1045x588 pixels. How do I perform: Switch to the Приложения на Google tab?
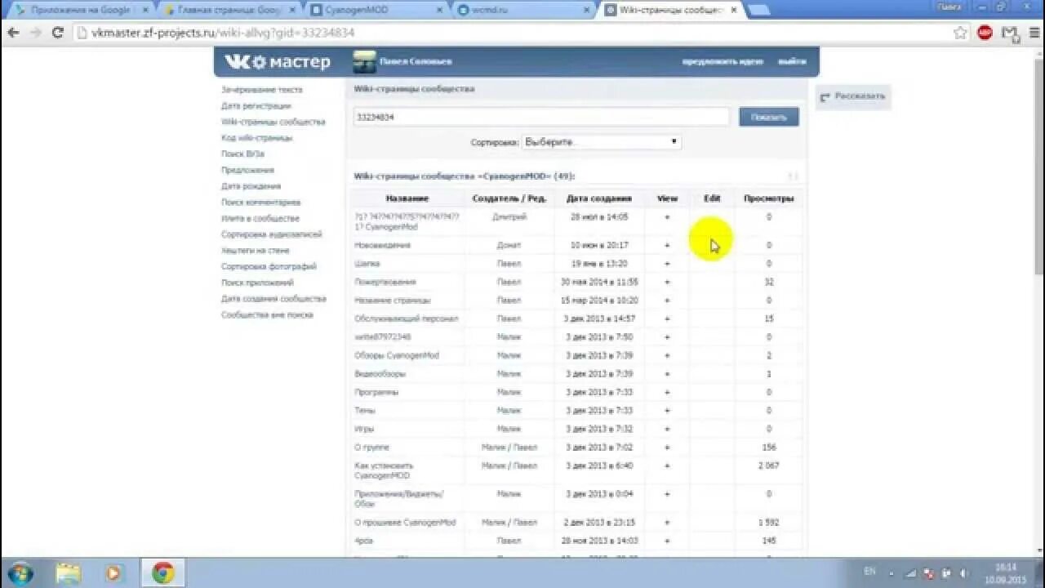click(x=80, y=10)
